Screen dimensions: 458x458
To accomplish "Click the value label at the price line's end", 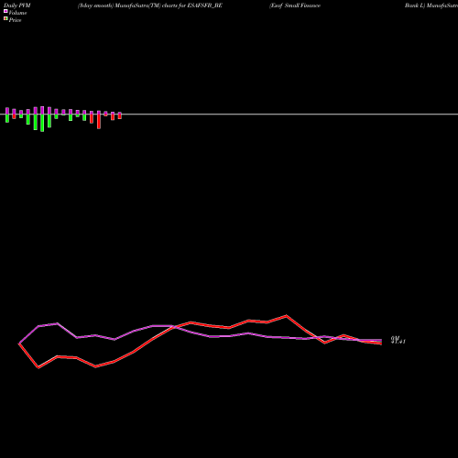I will pos(398,340).
